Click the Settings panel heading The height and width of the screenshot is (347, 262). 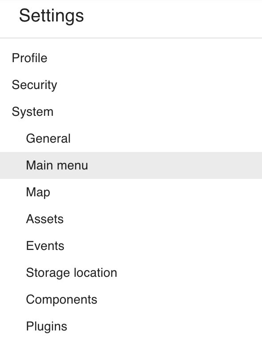(x=51, y=16)
